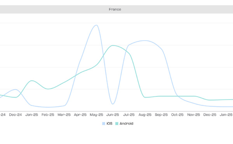Viewport: 233px width, 144px height.
Task: Click the Jan-25 axis label
Action: [32, 115]
